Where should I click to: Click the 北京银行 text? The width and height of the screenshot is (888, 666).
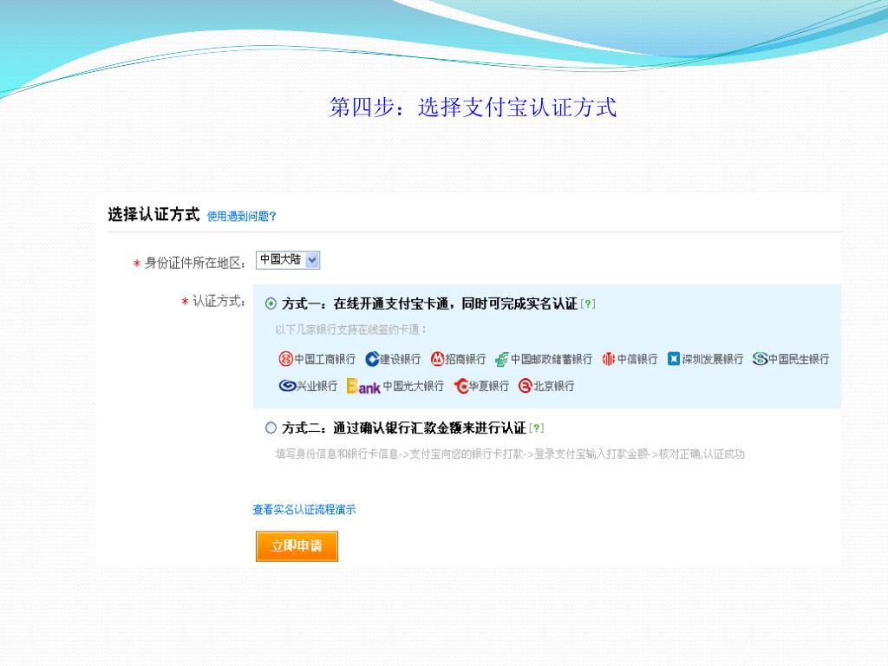tap(554, 386)
